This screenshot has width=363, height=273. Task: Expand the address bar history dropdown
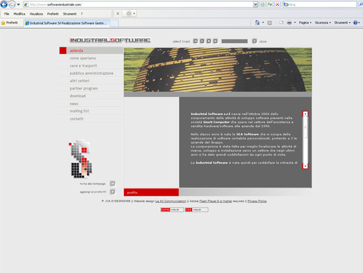click(x=255, y=4)
